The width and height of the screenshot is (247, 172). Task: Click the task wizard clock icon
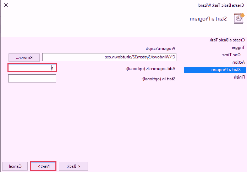(239, 18)
